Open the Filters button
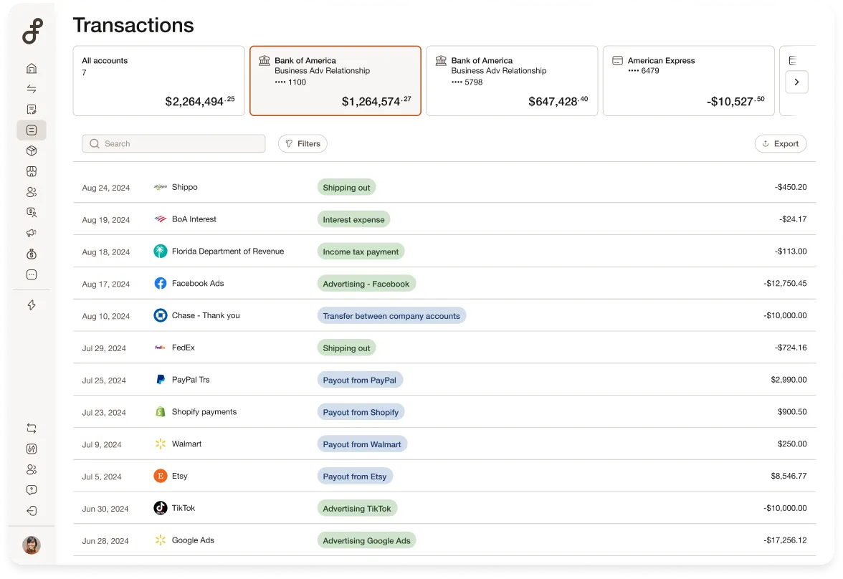 [x=303, y=143]
